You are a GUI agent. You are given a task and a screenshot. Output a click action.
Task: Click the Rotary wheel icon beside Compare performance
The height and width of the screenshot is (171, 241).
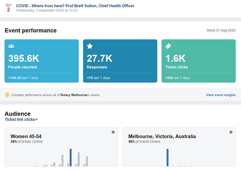click(7, 95)
